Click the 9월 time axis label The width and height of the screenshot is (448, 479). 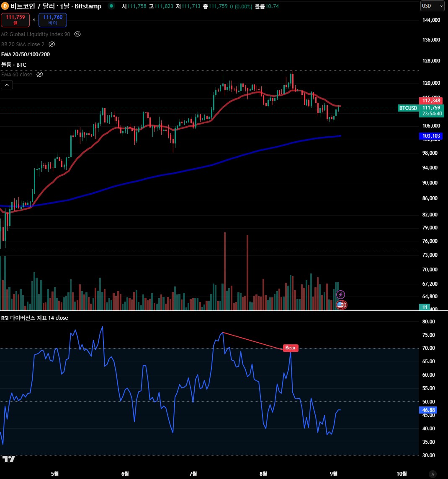point(334,474)
